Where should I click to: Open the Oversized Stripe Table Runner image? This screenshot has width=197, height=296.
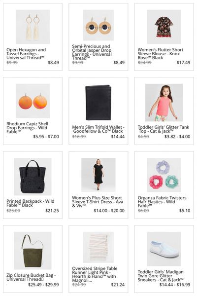(98, 247)
